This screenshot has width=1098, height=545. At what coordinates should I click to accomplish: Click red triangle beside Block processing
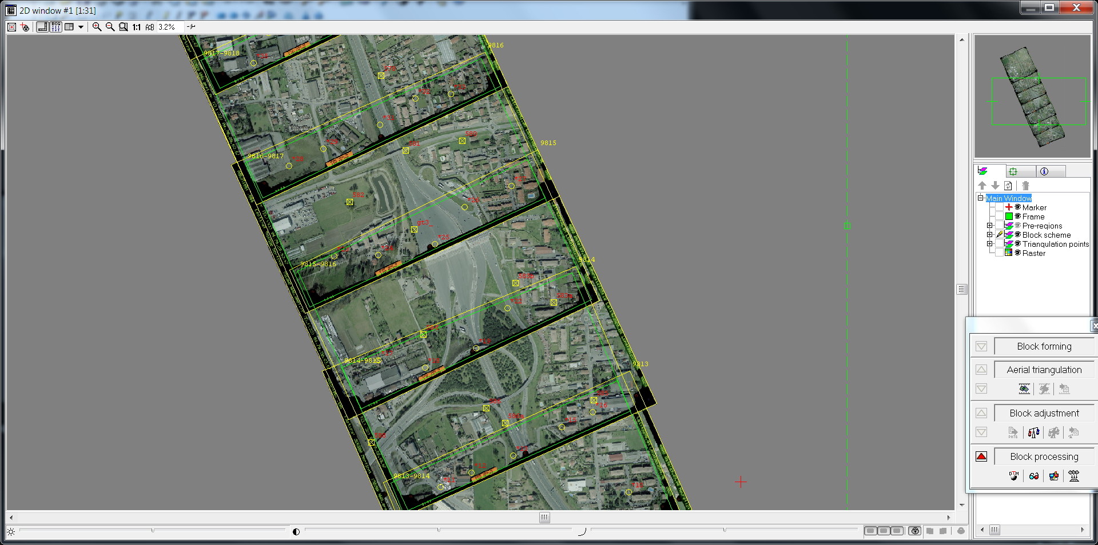pyautogui.click(x=981, y=456)
